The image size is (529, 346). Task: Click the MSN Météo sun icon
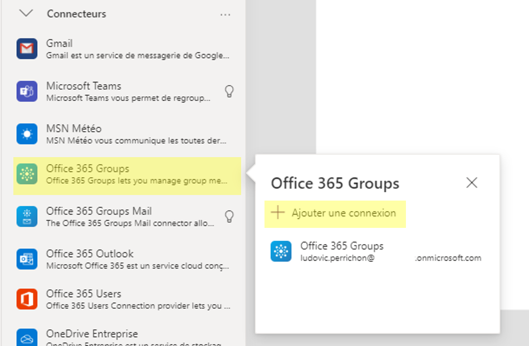(27, 134)
